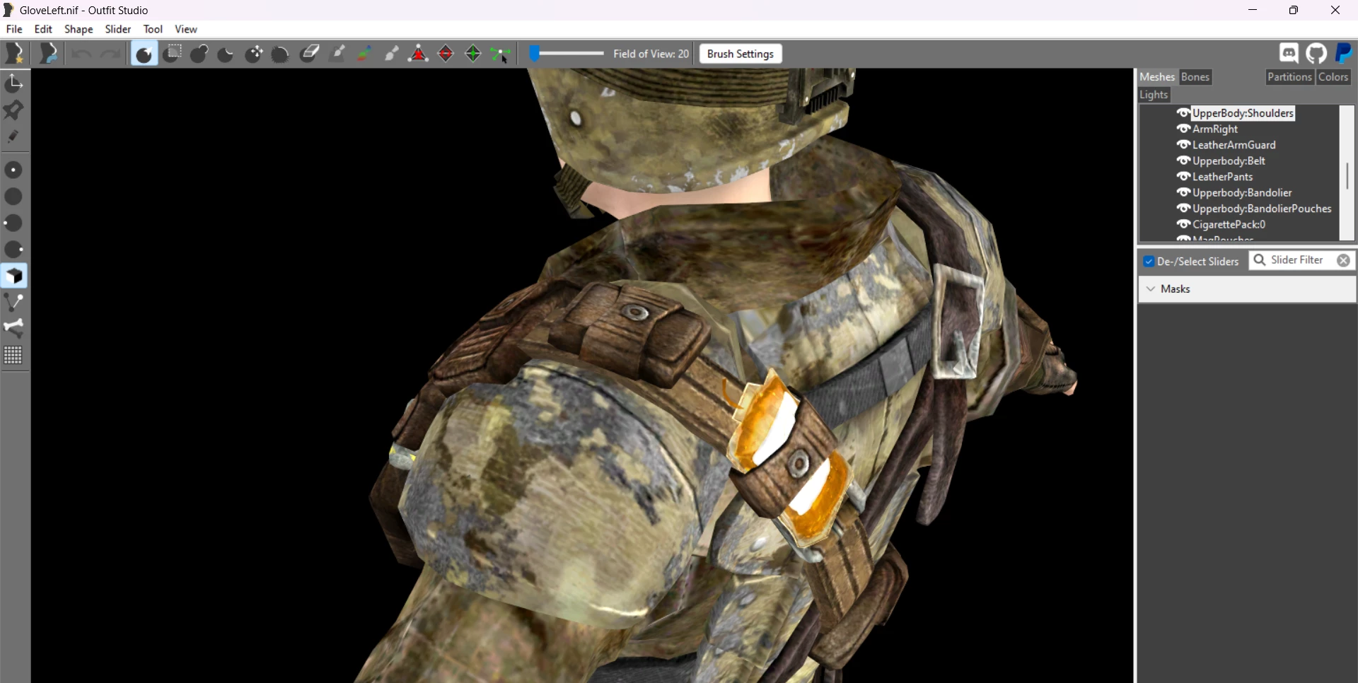Open the GitHub link icon
Image resolution: width=1358 pixels, height=683 pixels.
(1316, 54)
